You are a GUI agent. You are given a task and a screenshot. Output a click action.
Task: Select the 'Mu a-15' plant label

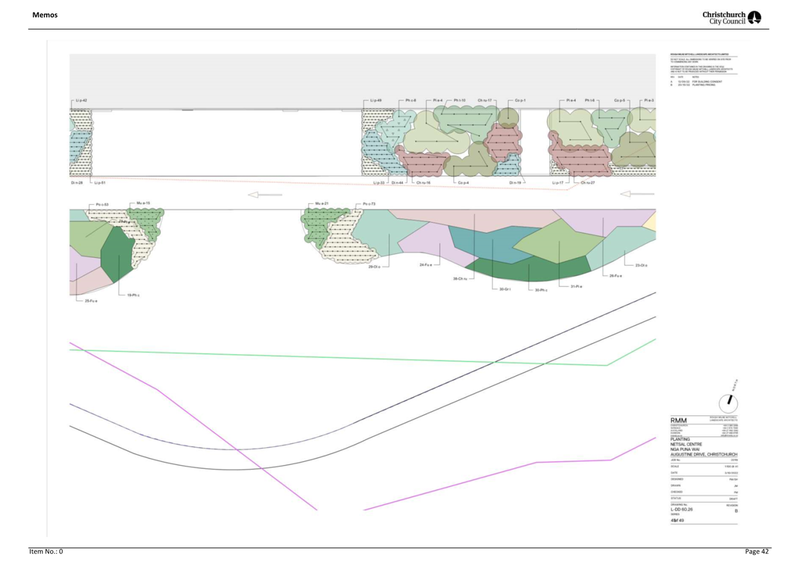143,203
